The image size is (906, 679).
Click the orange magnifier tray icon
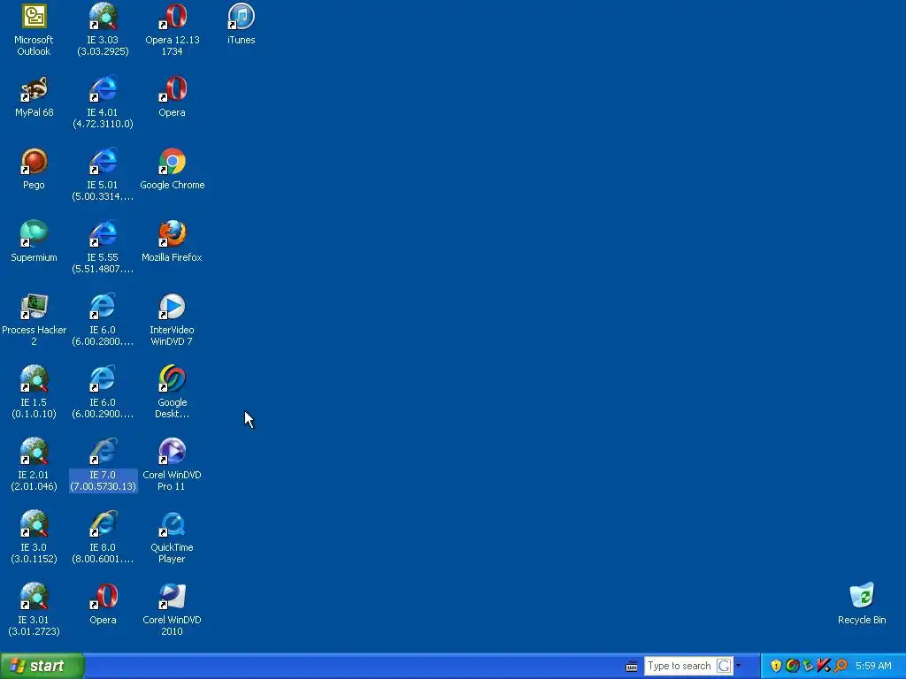coord(841,666)
